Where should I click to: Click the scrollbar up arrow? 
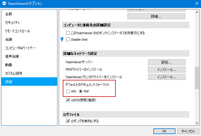(197, 12)
